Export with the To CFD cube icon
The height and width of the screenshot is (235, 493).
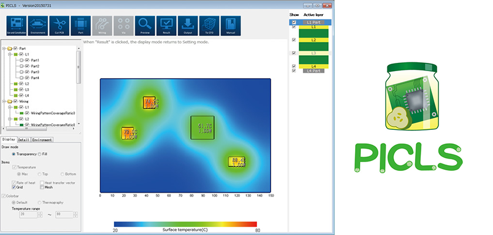209,26
